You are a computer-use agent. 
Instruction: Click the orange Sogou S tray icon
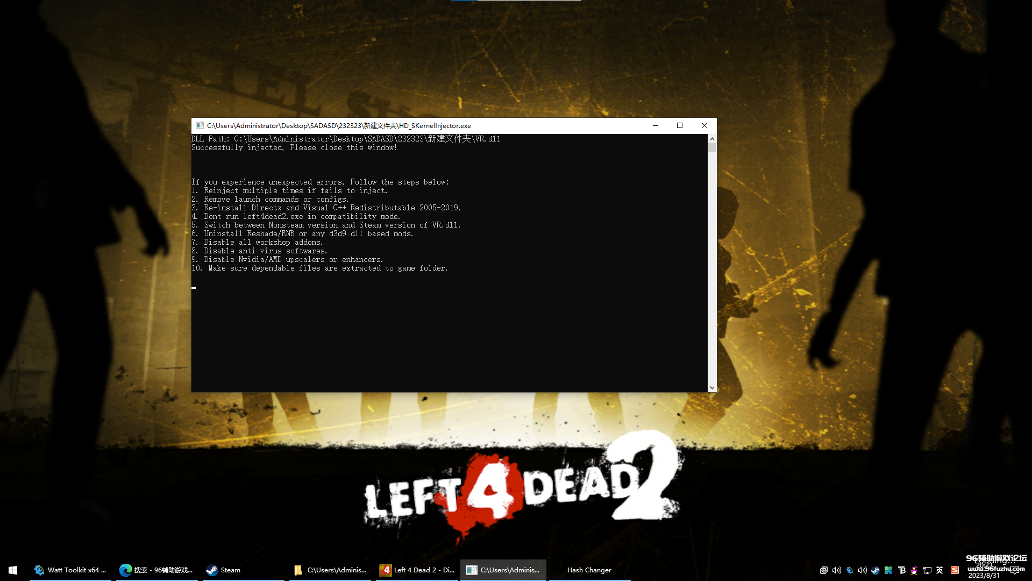click(955, 570)
